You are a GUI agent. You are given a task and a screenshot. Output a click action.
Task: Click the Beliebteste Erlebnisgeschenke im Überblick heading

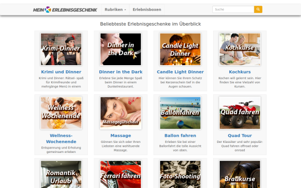(x=150, y=24)
